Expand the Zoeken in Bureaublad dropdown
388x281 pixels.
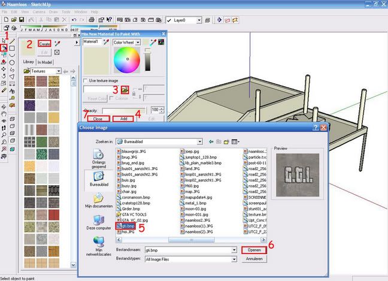200,141
